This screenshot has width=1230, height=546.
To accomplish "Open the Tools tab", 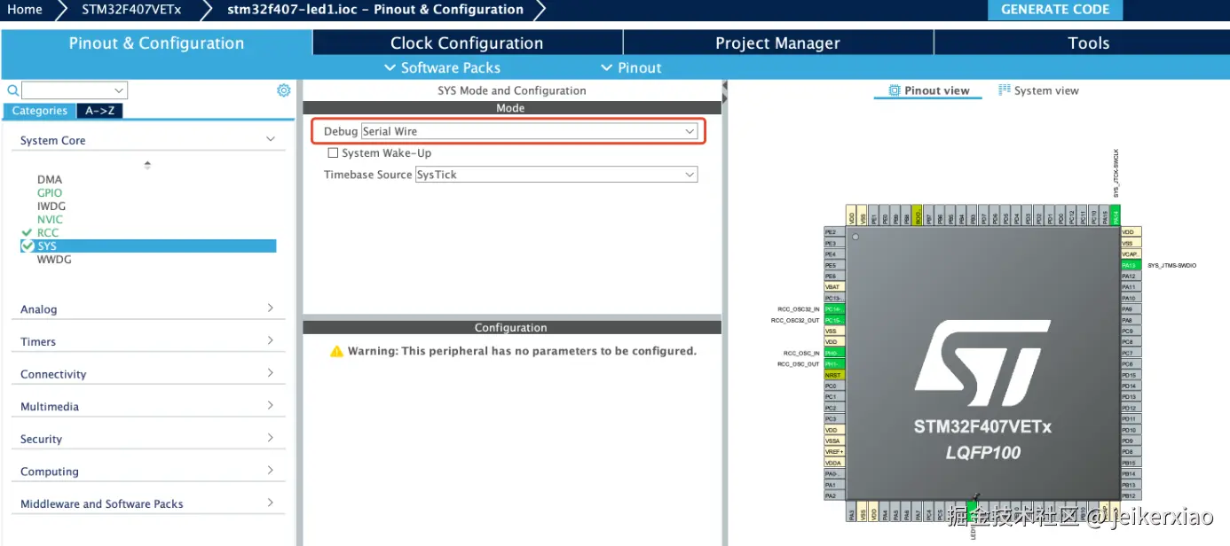I will point(1088,43).
